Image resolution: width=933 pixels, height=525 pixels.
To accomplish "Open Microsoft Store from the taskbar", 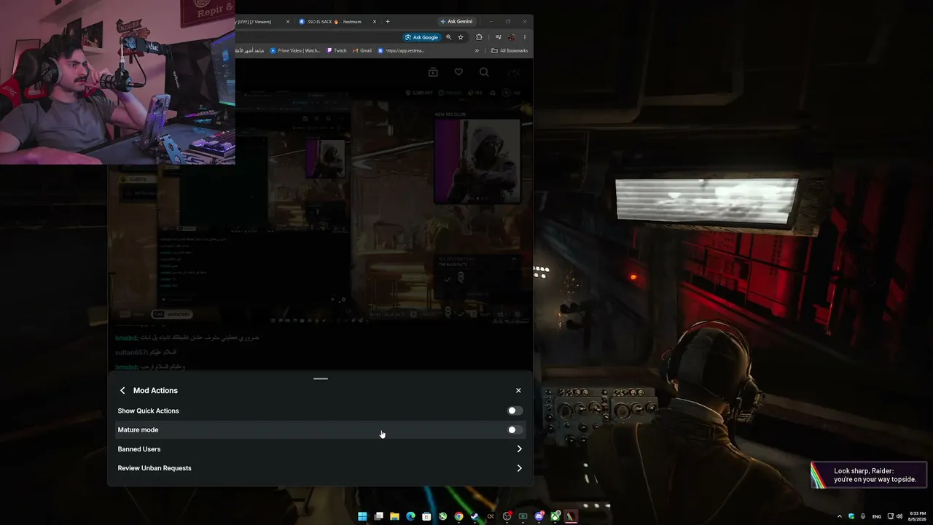I will pyautogui.click(x=426, y=516).
